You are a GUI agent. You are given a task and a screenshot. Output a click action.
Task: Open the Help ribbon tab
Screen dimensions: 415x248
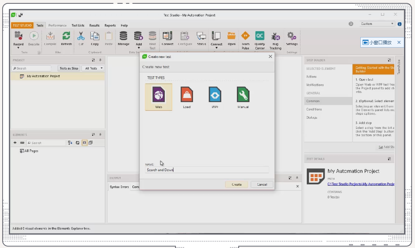coord(124,25)
